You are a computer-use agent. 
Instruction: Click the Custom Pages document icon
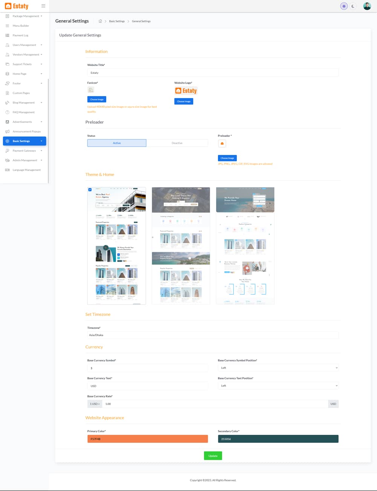click(x=7, y=93)
